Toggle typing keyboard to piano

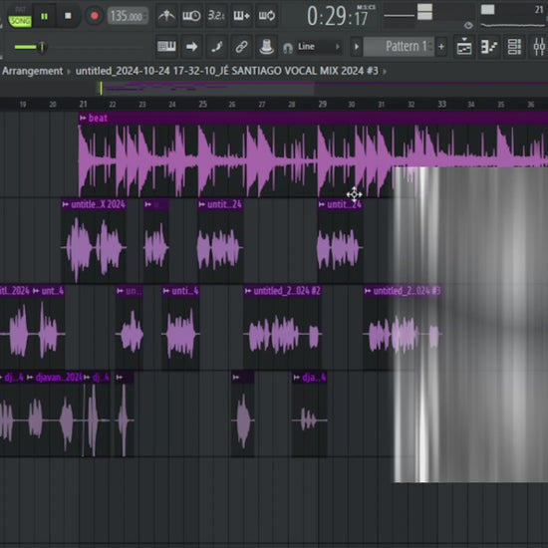pos(166,47)
